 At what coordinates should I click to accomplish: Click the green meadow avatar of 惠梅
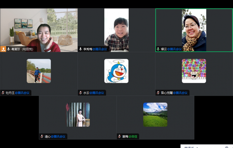[155, 115]
